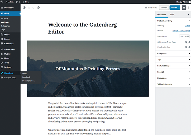The width and height of the screenshot is (191, 135).
Task: Select Add New under Posts
Action: 5,22
